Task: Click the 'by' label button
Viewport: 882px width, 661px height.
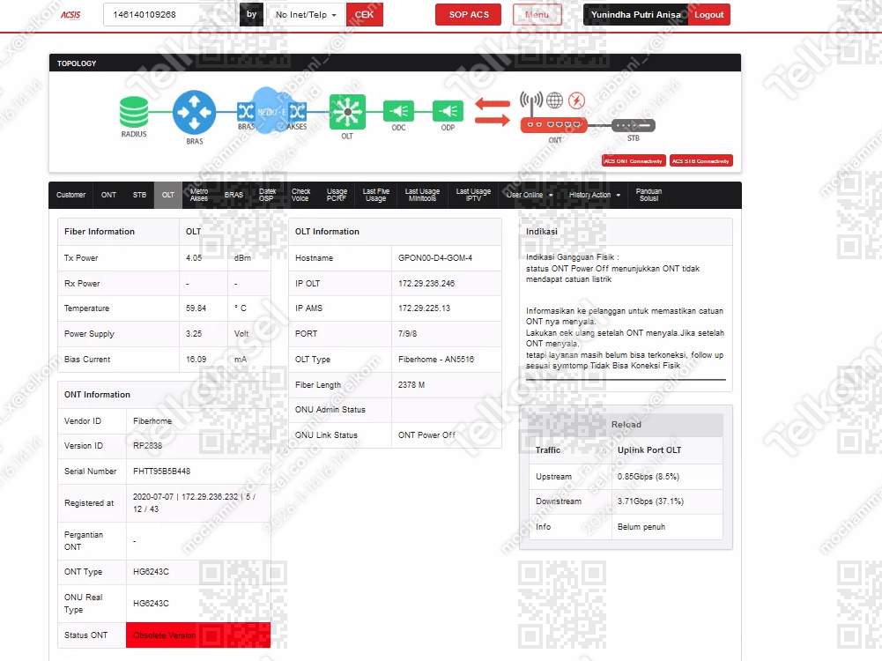Action: (251, 15)
